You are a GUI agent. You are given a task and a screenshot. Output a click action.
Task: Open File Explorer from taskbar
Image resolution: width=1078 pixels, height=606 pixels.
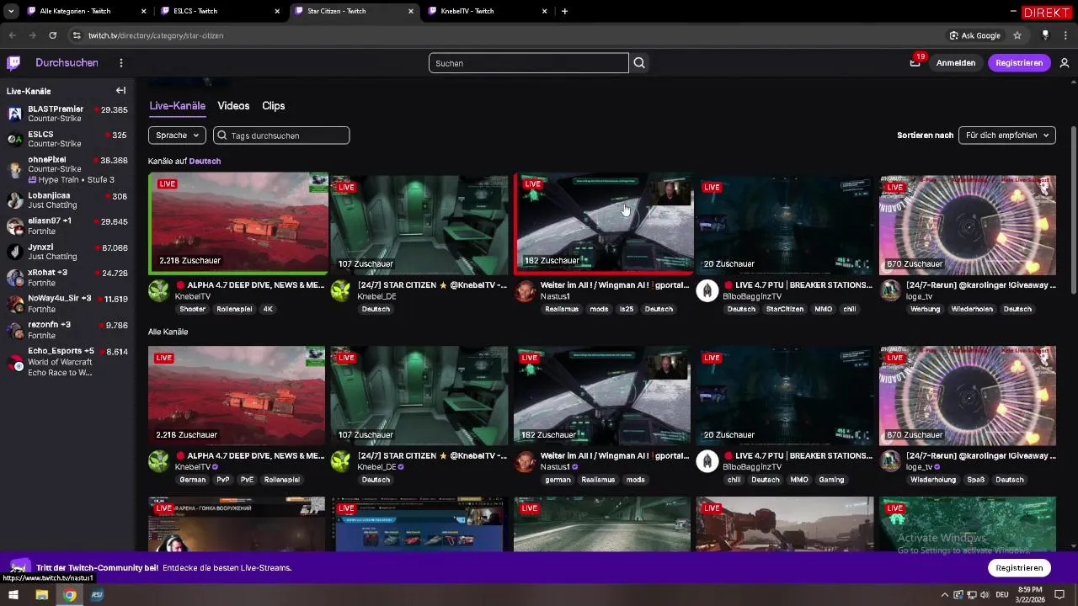coord(41,595)
